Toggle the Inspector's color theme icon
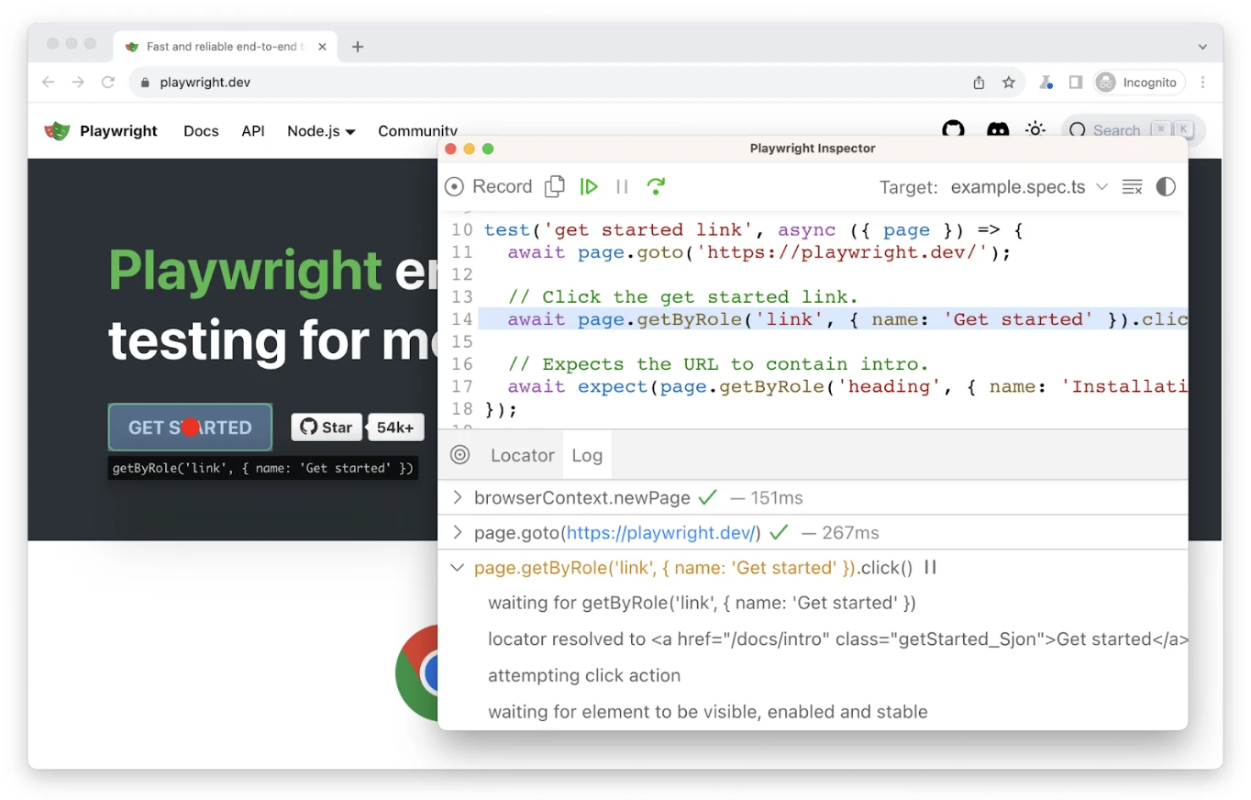This screenshot has width=1251, height=800. click(x=1166, y=187)
